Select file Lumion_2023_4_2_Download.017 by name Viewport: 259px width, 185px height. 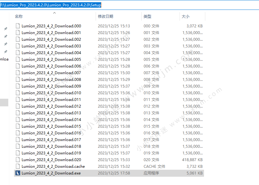51,140
